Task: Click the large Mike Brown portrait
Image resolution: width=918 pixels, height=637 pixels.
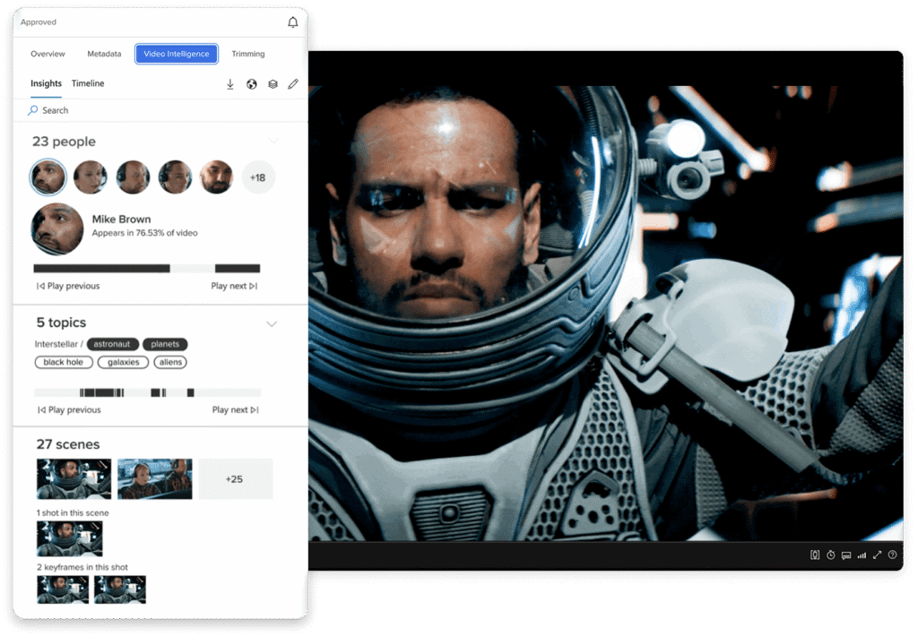Action: coord(56,228)
